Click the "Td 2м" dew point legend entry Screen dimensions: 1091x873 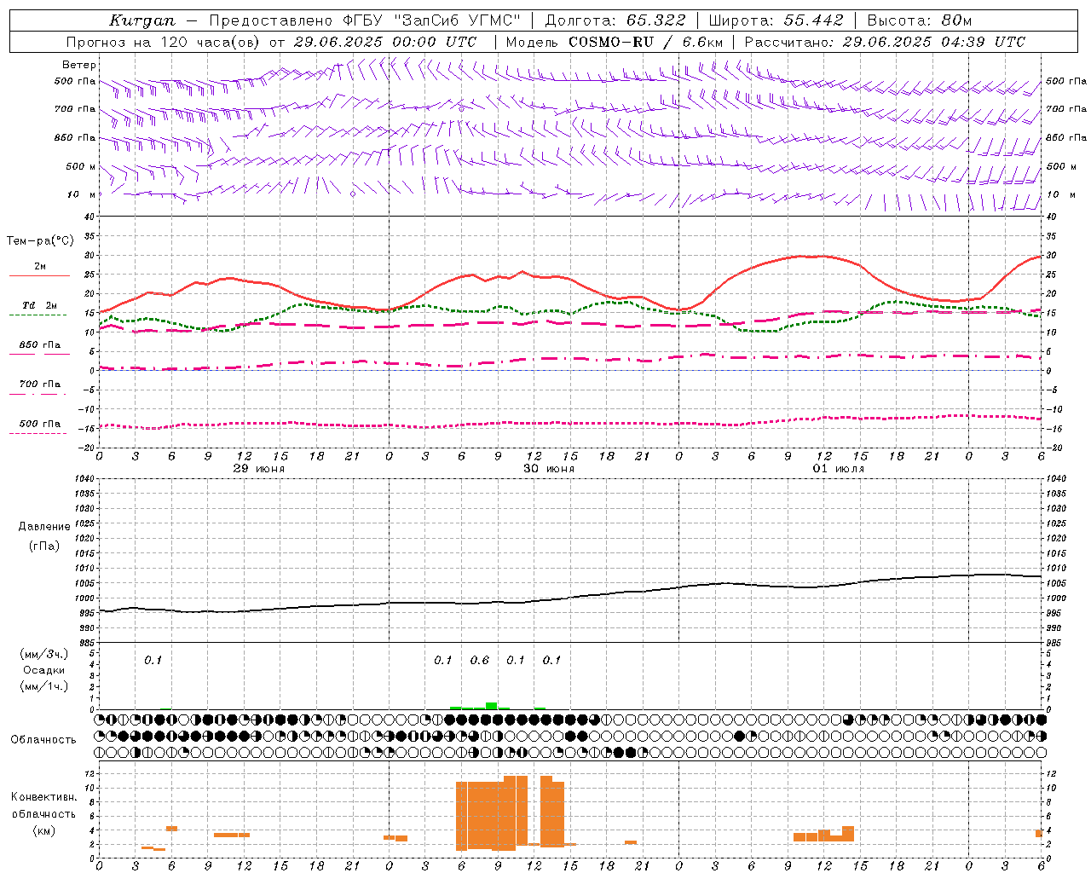[x=40, y=305]
